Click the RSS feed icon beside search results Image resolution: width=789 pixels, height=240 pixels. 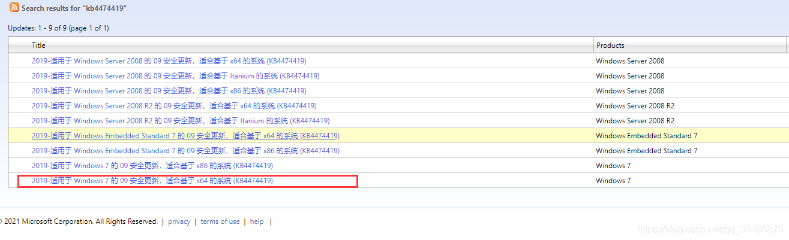pos(14,8)
